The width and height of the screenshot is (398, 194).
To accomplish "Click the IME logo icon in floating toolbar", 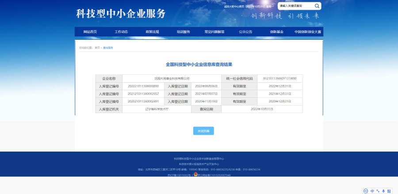I will 366,191.
